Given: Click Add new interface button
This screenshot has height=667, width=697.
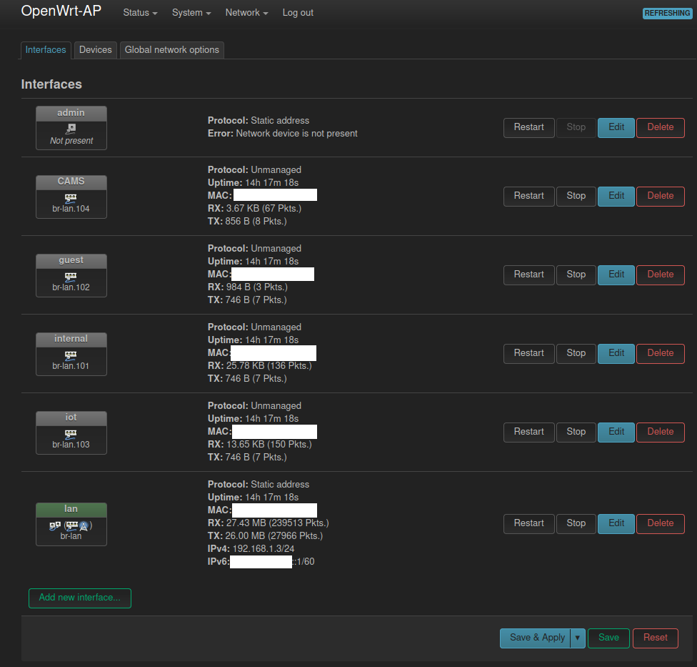Looking at the screenshot, I should click(x=80, y=598).
